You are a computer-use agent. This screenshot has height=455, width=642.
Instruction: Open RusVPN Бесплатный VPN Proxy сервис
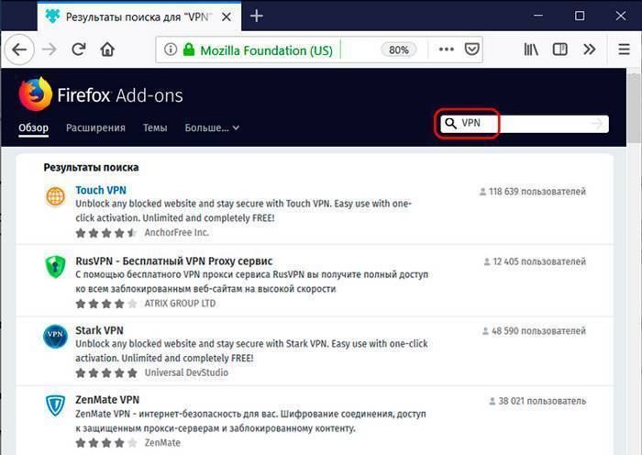coord(174,261)
